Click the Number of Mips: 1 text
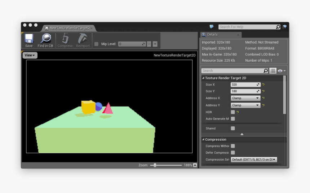 click(x=258, y=60)
